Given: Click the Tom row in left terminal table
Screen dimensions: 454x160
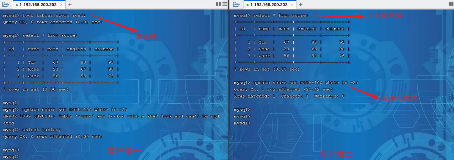Looking at the screenshot, I should click(61, 62).
